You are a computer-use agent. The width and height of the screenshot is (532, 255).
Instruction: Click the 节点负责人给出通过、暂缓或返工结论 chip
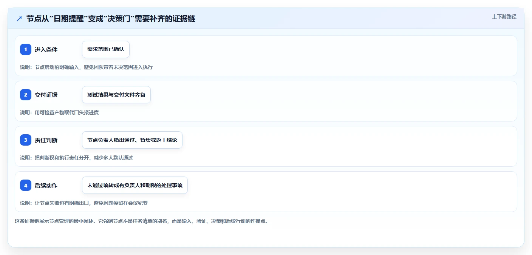click(x=132, y=140)
